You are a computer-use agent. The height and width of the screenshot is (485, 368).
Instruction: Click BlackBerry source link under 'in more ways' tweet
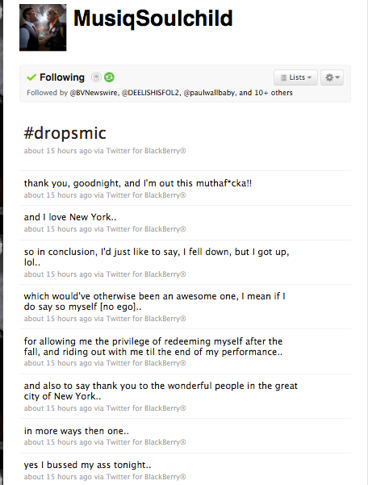(146, 442)
